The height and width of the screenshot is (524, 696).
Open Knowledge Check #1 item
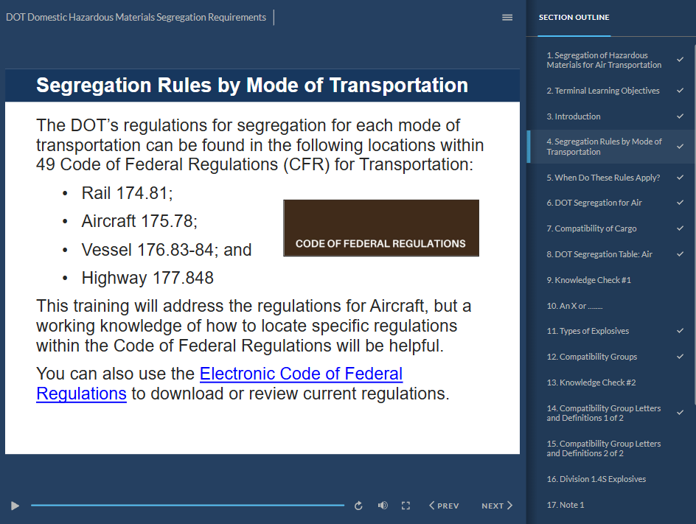(x=588, y=280)
